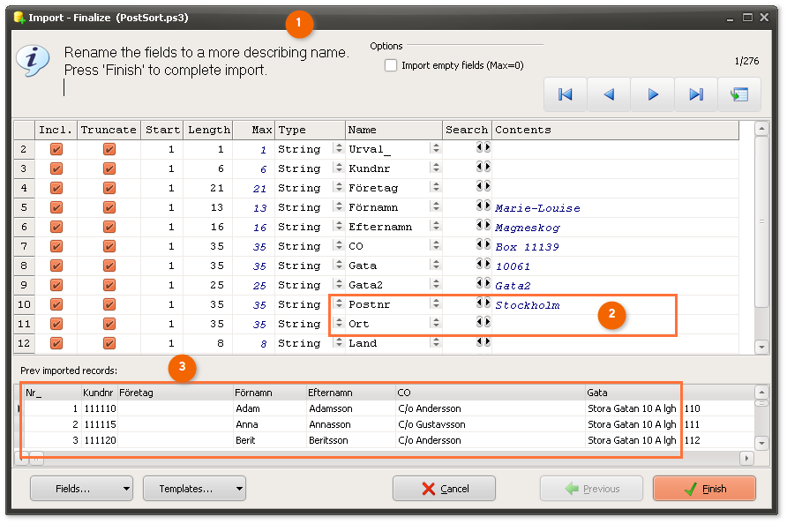Click the Finish button
This screenshot has width=787, height=524.
pyautogui.click(x=704, y=489)
